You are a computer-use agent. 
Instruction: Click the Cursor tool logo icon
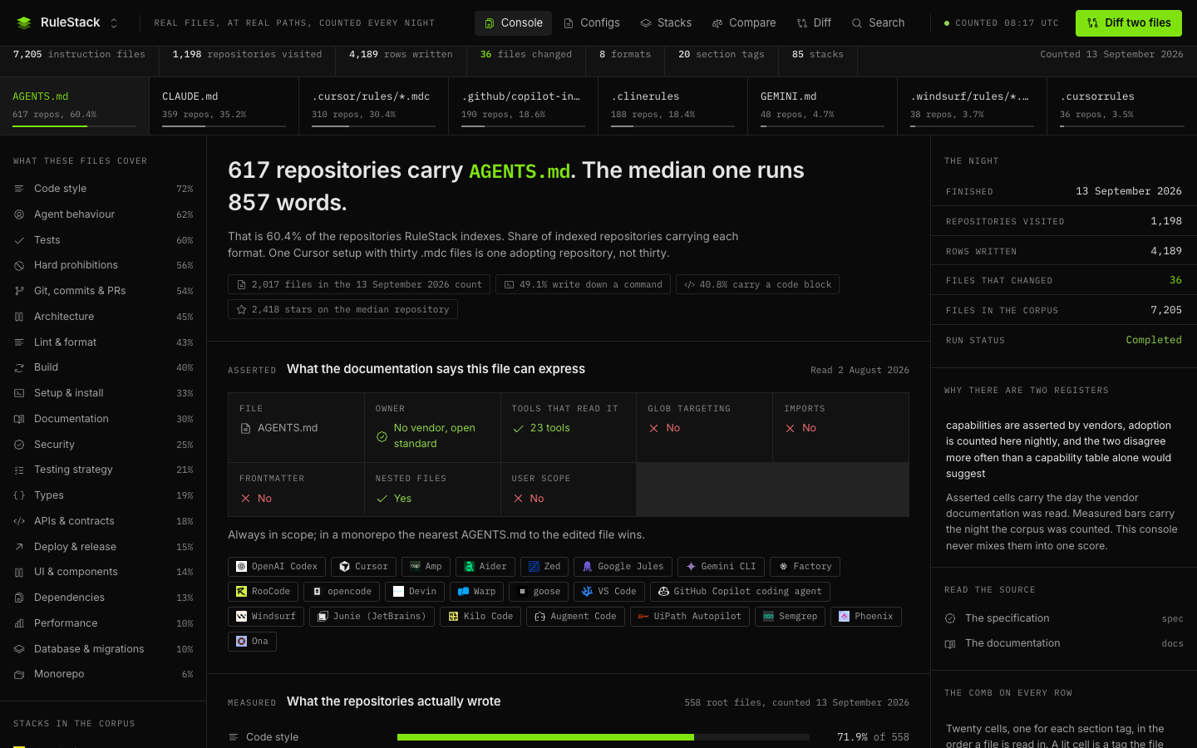tap(345, 567)
